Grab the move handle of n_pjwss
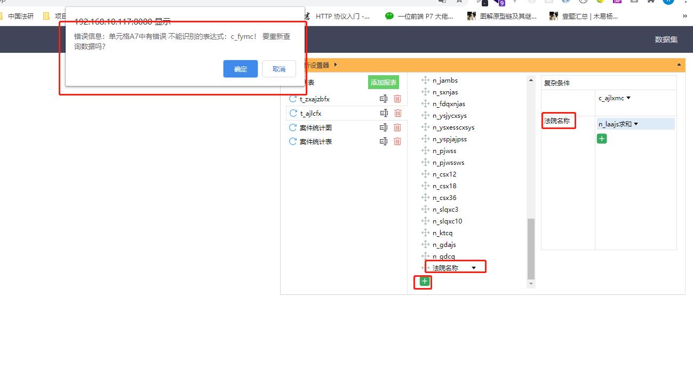Viewport: 693px width, 376px height. point(425,150)
